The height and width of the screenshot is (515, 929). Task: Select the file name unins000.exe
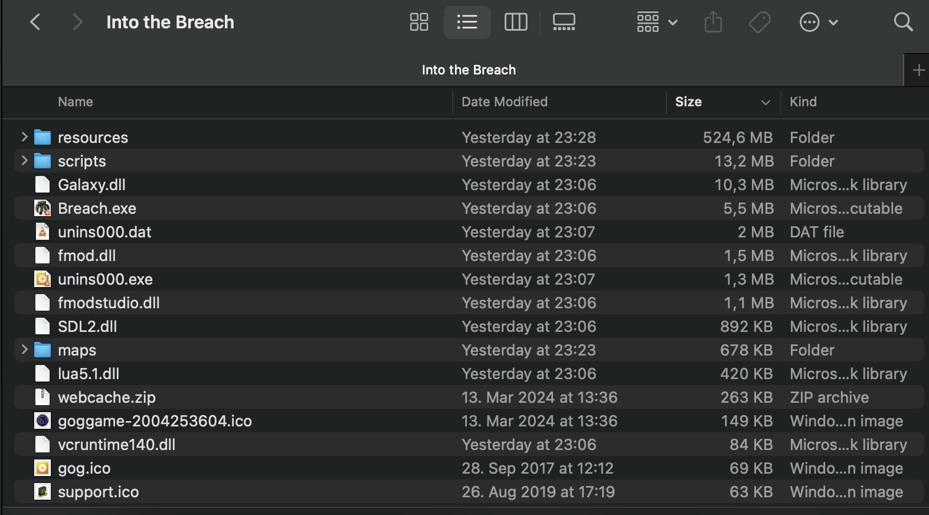(x=105, y=279)
